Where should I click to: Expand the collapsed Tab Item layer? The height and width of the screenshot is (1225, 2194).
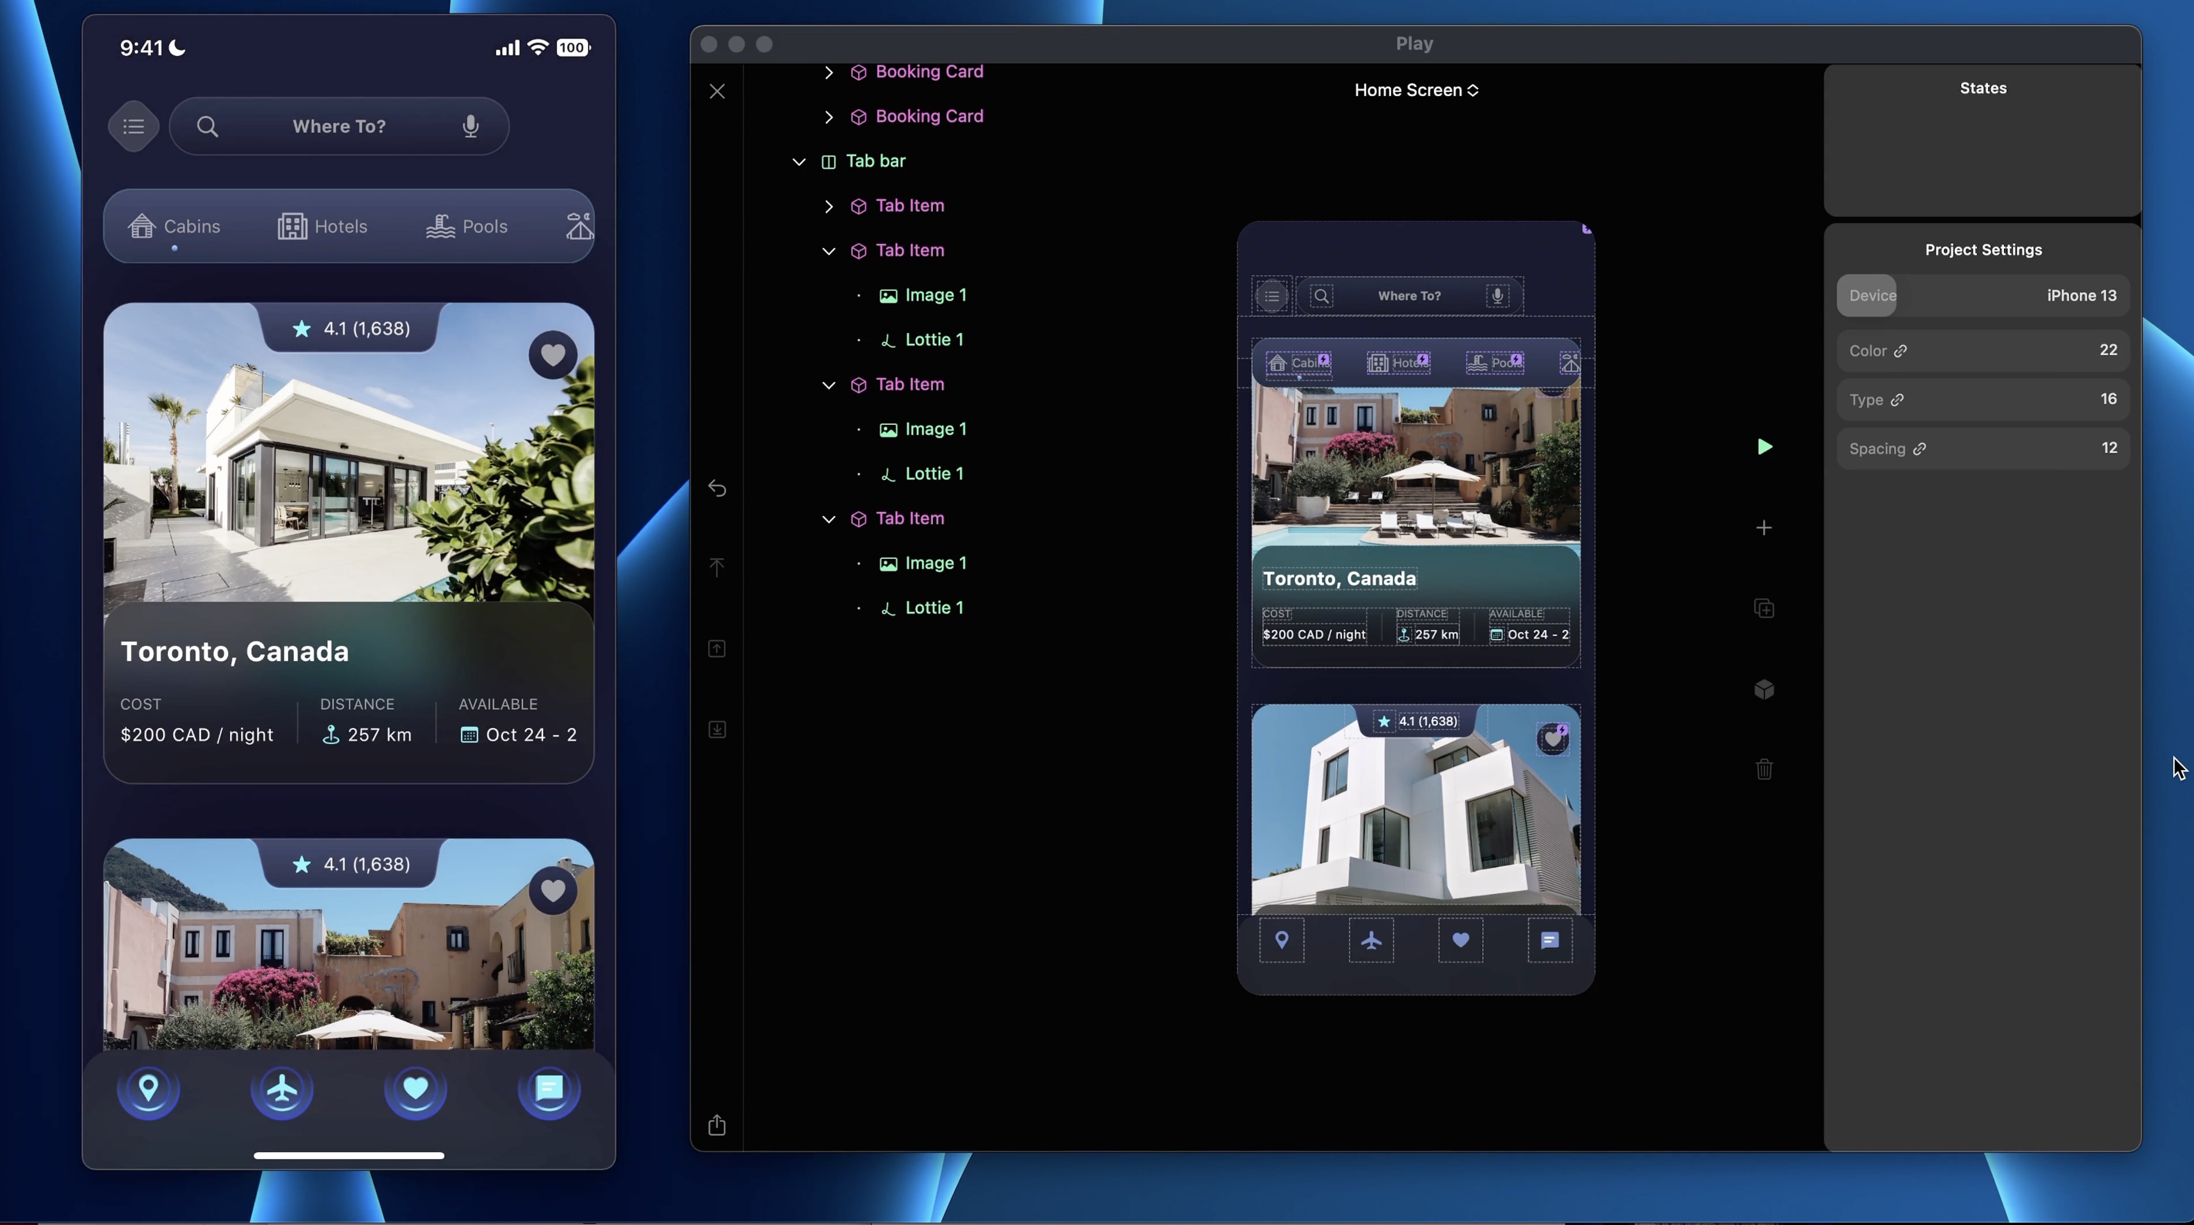[829, 206]
